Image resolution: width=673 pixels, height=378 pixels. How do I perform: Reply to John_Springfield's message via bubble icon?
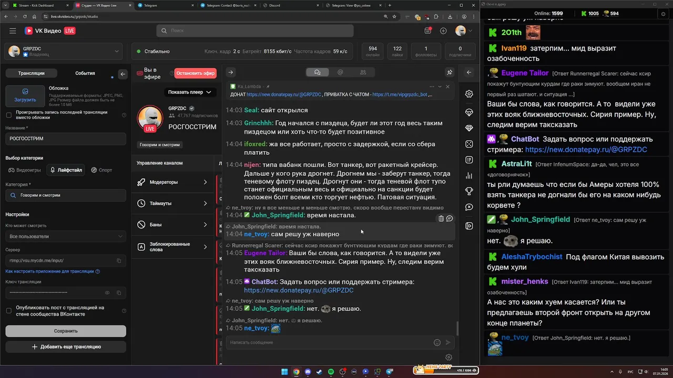pyautogui.click(x=450, y=218)
